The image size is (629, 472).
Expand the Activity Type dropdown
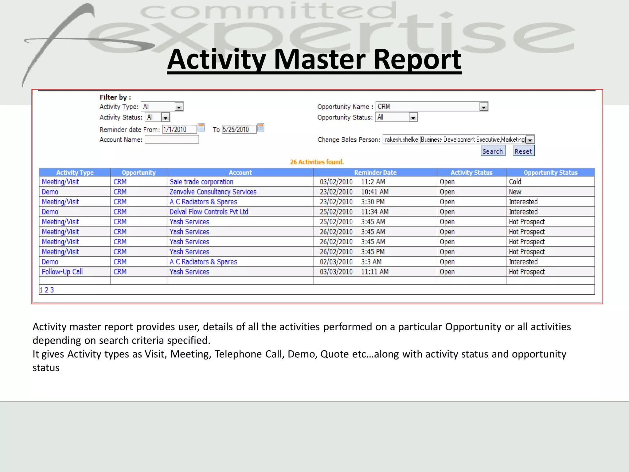coord(179,107)
